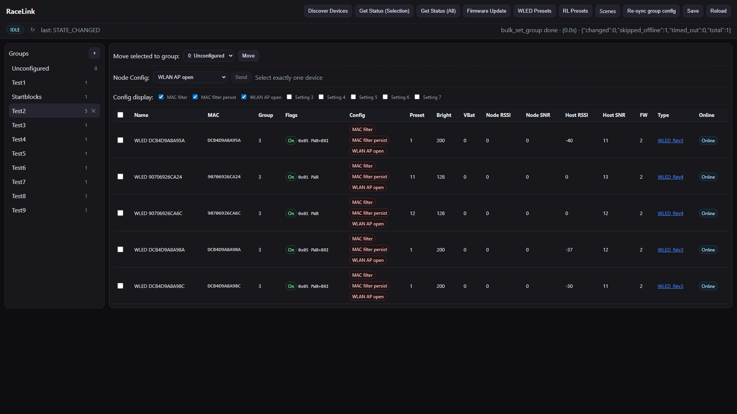Viewport: 737px width, 414px height.
Task: Click the Move button
Action: (x=248, y=56)
